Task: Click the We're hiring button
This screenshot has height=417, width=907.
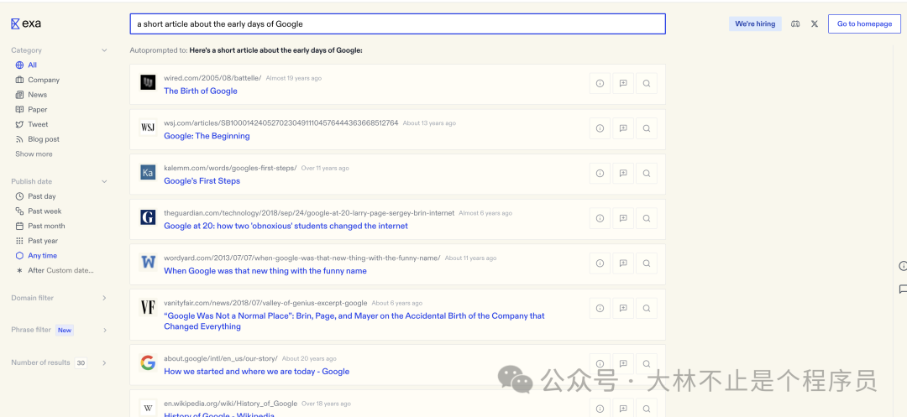Action: point(755,24)
